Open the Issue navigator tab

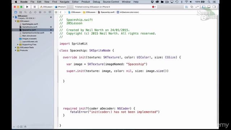tap(30, 12)
